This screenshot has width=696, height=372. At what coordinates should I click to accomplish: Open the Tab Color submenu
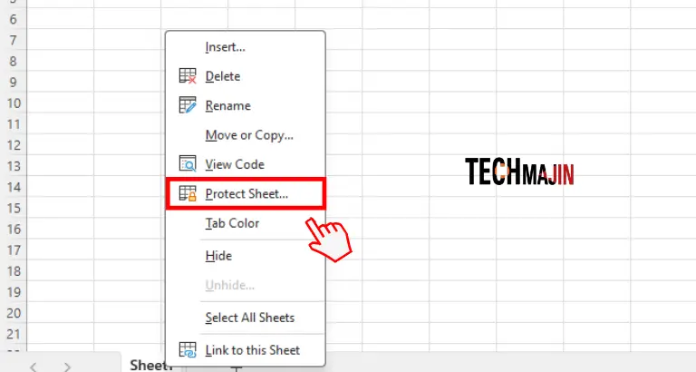click(x=232, y=223)
